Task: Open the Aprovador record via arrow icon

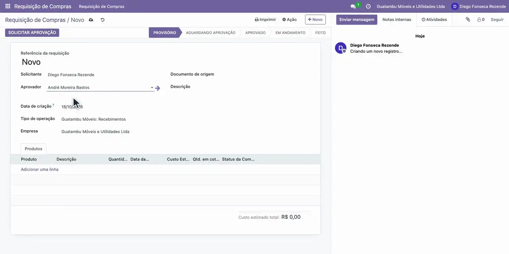Action: point(158,88)
